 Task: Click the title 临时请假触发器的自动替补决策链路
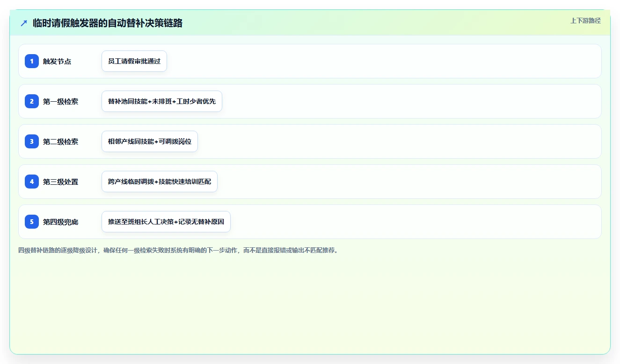(108, 23)
